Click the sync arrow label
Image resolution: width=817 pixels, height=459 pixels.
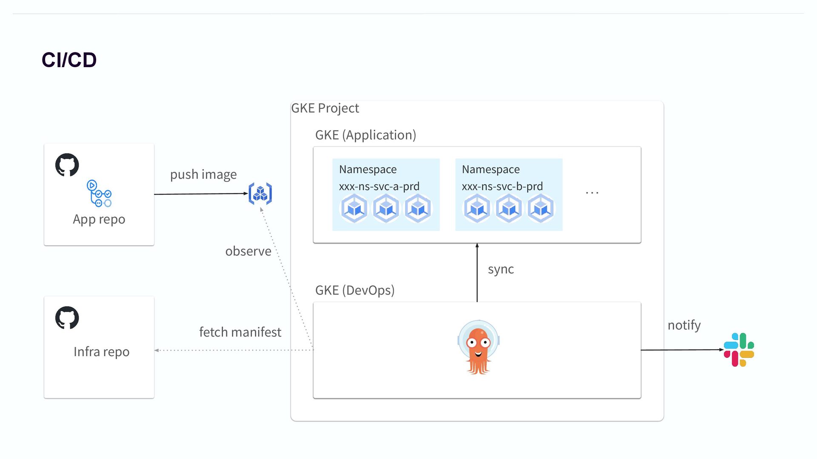click(501, 269)
